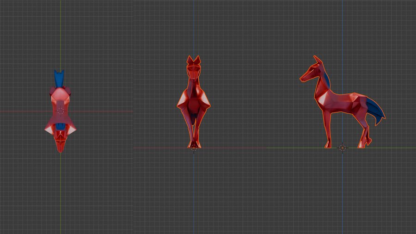Select the front-facing horse model
This screenshot has height=234, width=416.
[x=194, y=102]
